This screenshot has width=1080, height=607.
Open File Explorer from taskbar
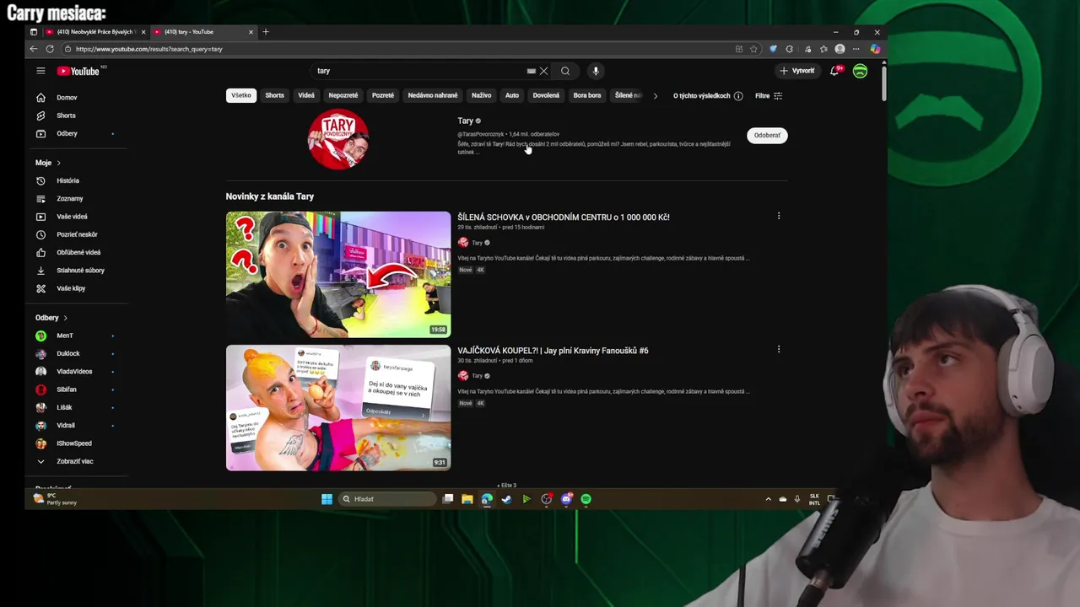(x=467, y=499)
